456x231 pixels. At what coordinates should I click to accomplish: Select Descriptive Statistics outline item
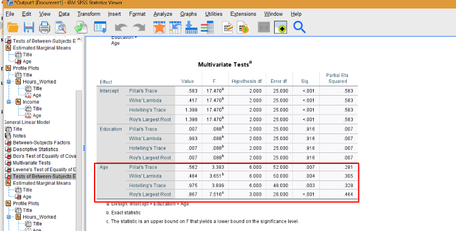(x=35, y=149)
